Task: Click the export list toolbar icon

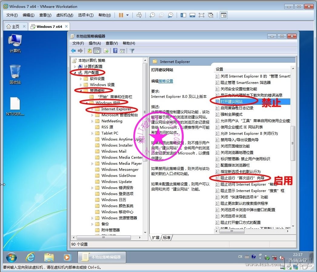Action: pyautogui.click(x=106, y=51)
